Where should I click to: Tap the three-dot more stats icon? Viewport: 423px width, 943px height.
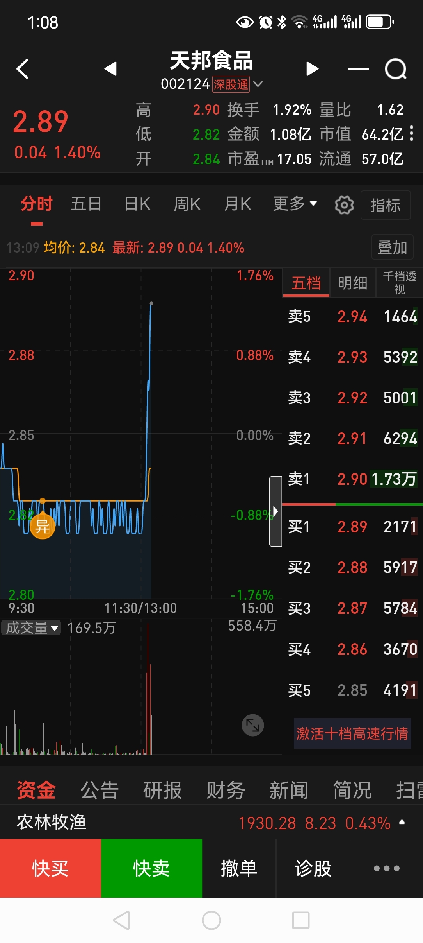[x=411, y=133]
